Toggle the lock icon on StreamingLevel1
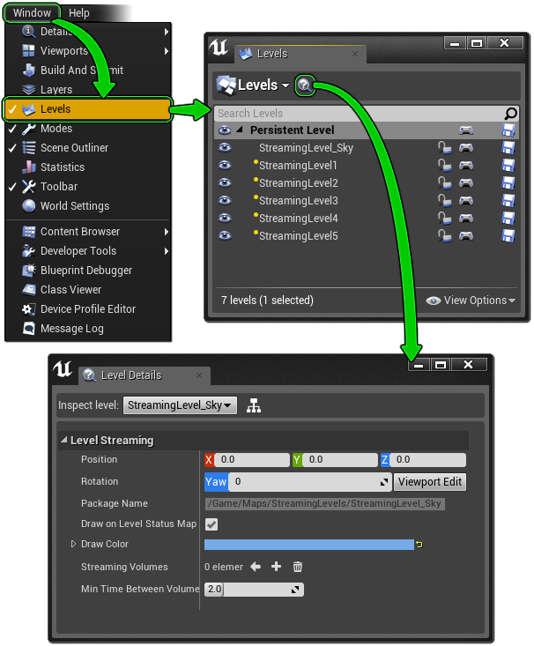 coord(444,165)
